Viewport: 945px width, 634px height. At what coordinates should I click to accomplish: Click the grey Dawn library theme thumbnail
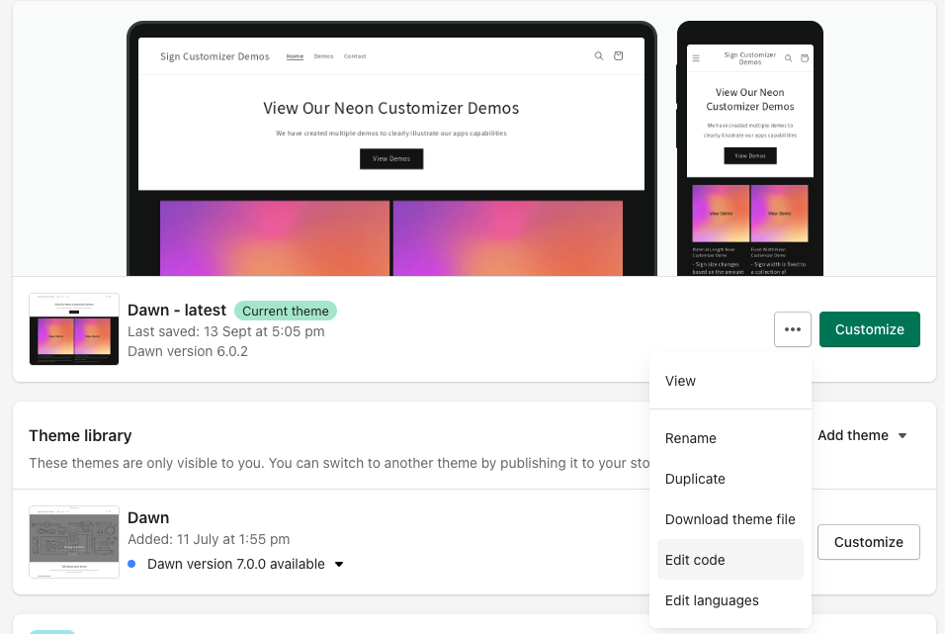tap(74, 542)
